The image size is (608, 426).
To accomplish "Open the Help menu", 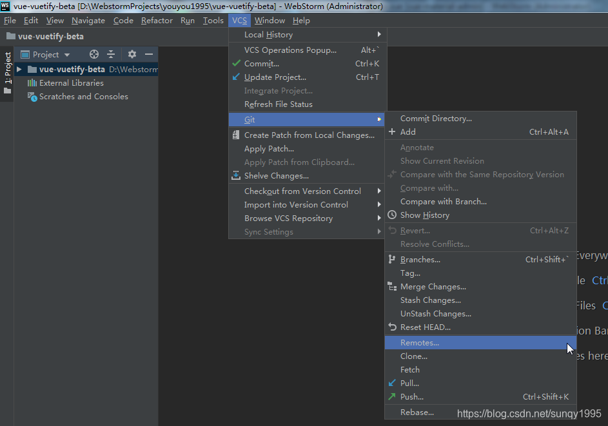I will (x=301, y=21).
